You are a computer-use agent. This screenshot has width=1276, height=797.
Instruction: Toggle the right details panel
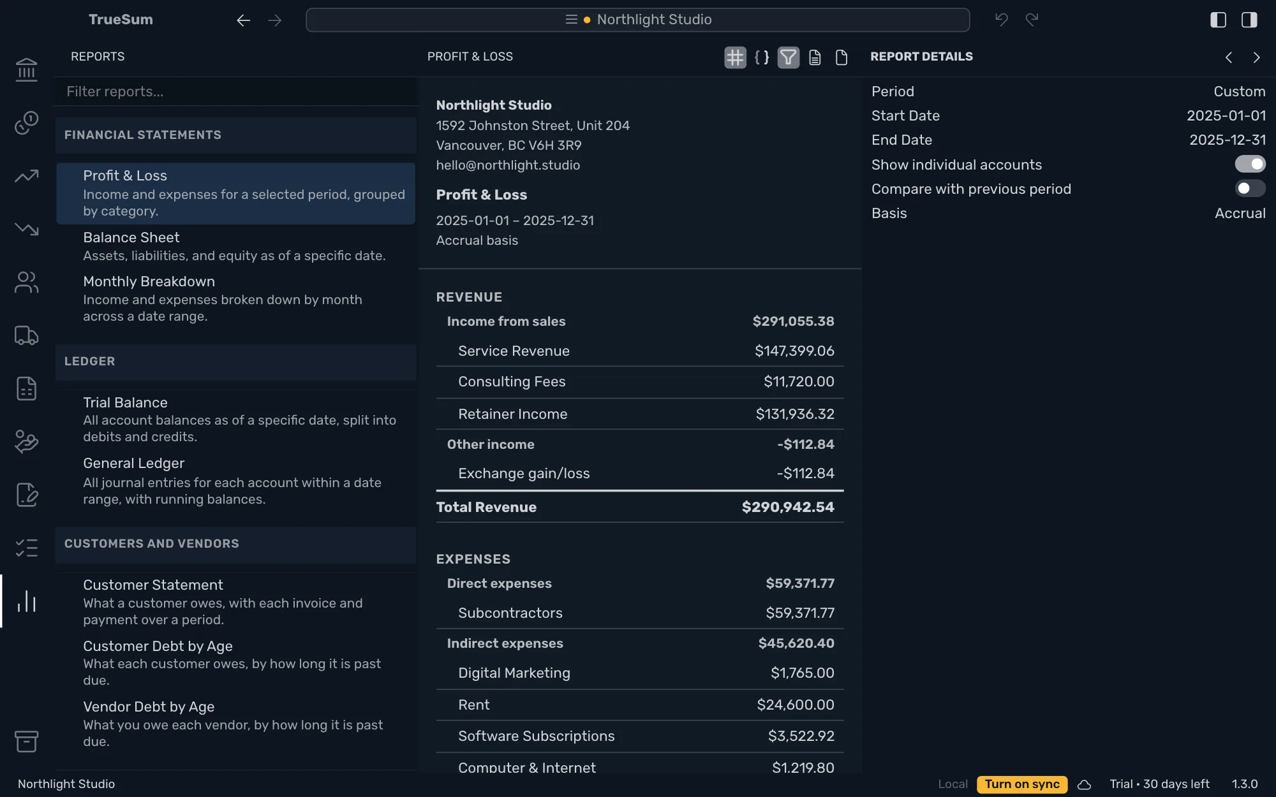pyautogui.click(x=1249, y=20)
